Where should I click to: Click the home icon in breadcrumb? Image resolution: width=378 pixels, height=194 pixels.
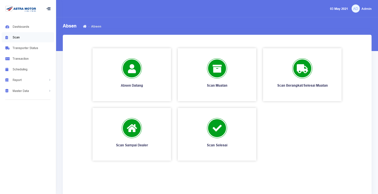pos(85,26)
